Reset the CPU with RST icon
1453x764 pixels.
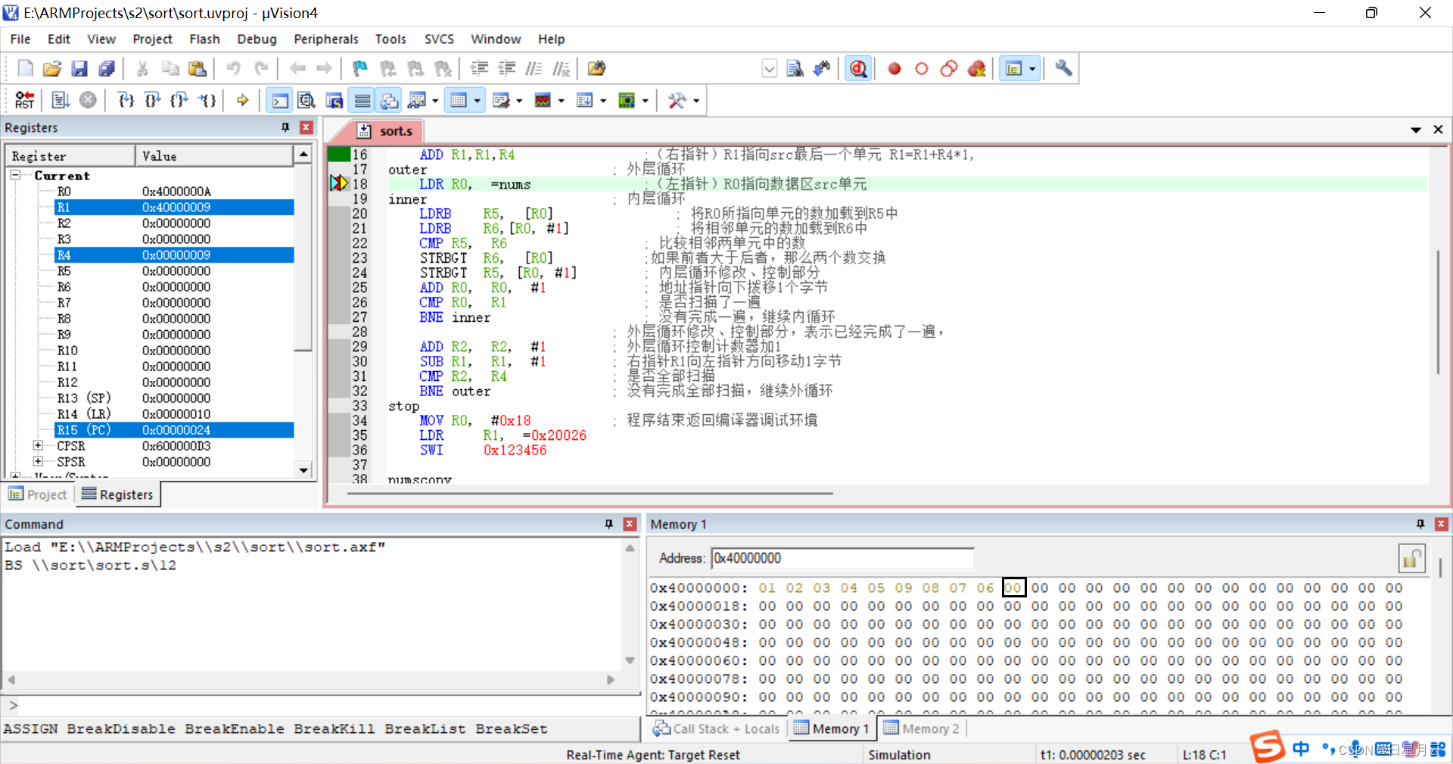pyautogui.click(x=25, y=100)
